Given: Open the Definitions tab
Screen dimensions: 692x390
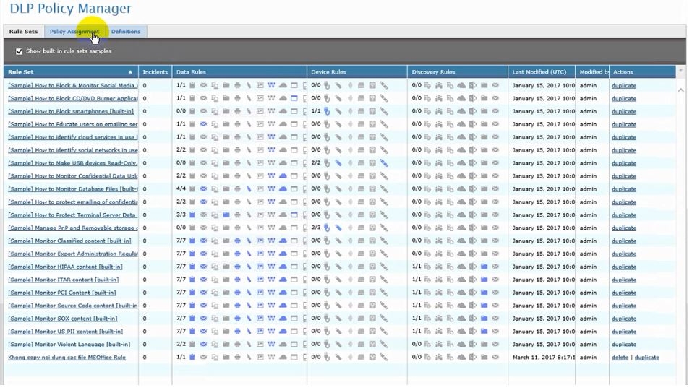Looking at the screenshot, I should click(x=126, y=32).
